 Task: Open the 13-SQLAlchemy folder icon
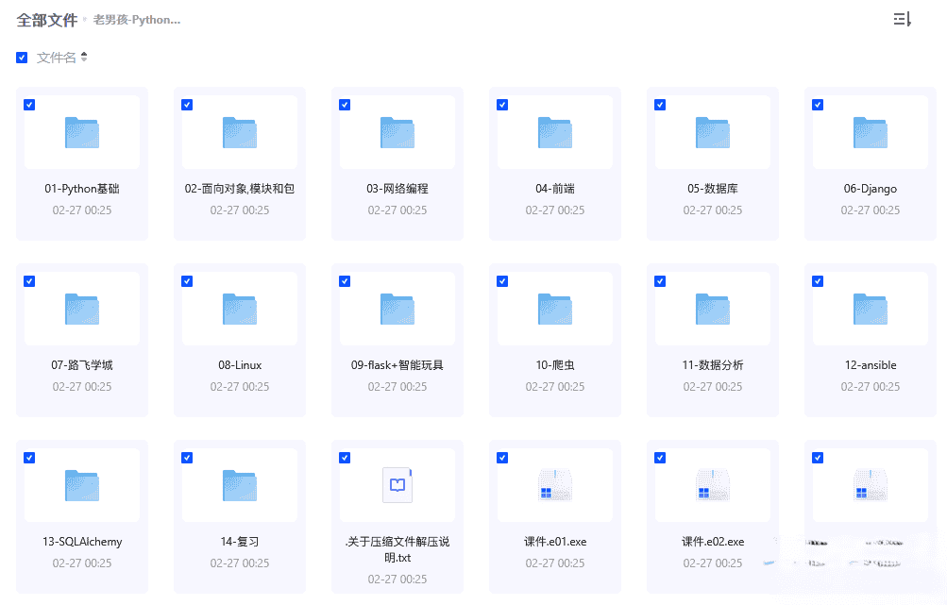82,485
